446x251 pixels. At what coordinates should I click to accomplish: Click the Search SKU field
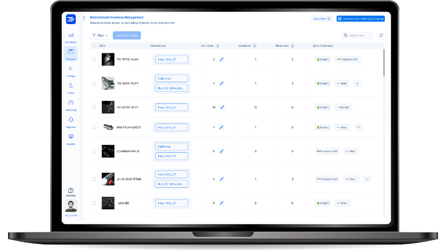point(357,36)
